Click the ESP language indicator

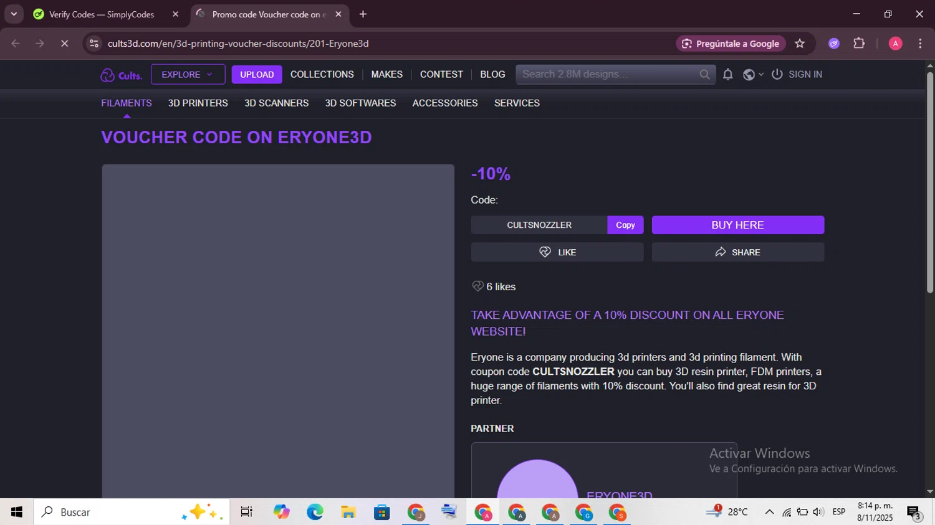pos(839,512)
